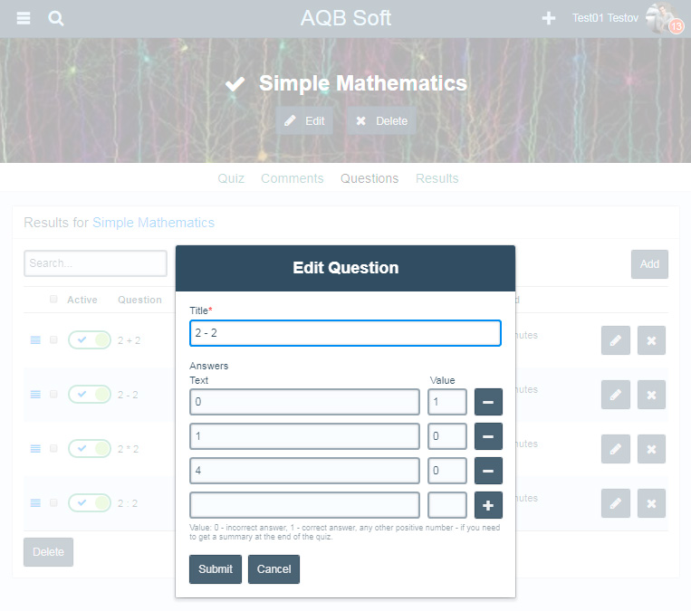The height and width of the screenshot is (611, 691).
Task: Cancel the Edit Question dialog
Action: click(274, 569)
